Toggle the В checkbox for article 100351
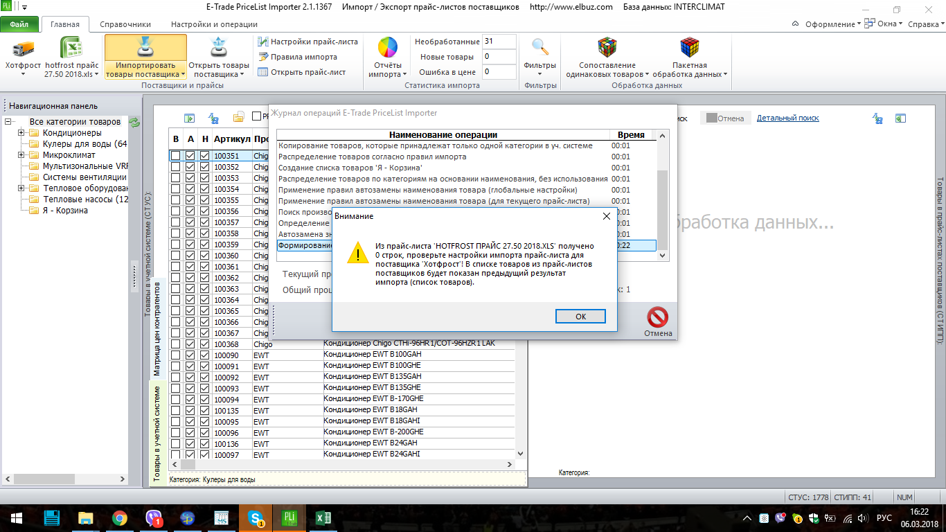Screen dimensions: 946x532 [x=176, y=156]
